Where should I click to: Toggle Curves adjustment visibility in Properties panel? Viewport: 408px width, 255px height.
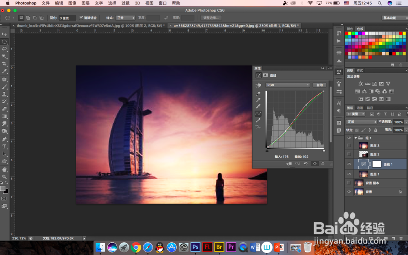click(x=315, y=164)
